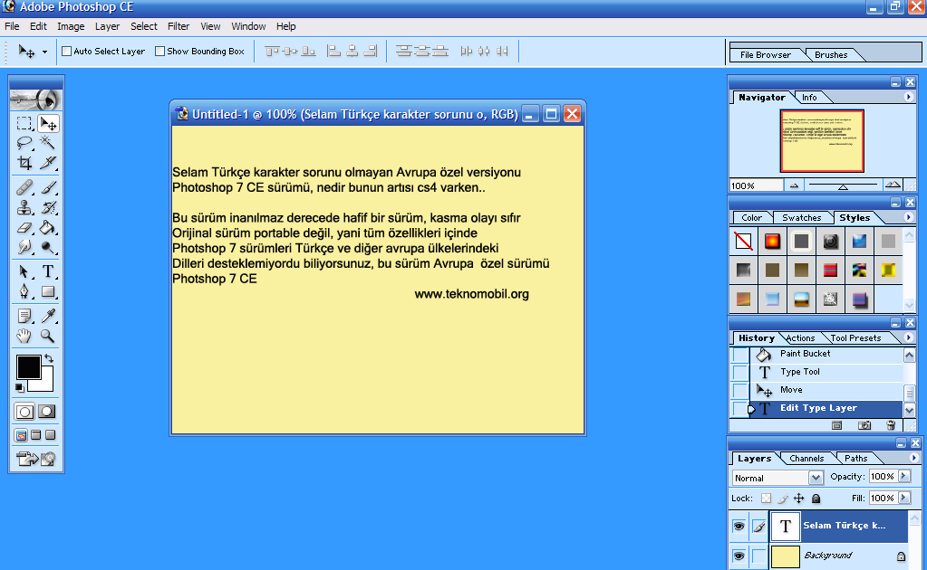927x570 pixels.
Task: Select the Move tool in toolbox
Action: coord(48,123)
